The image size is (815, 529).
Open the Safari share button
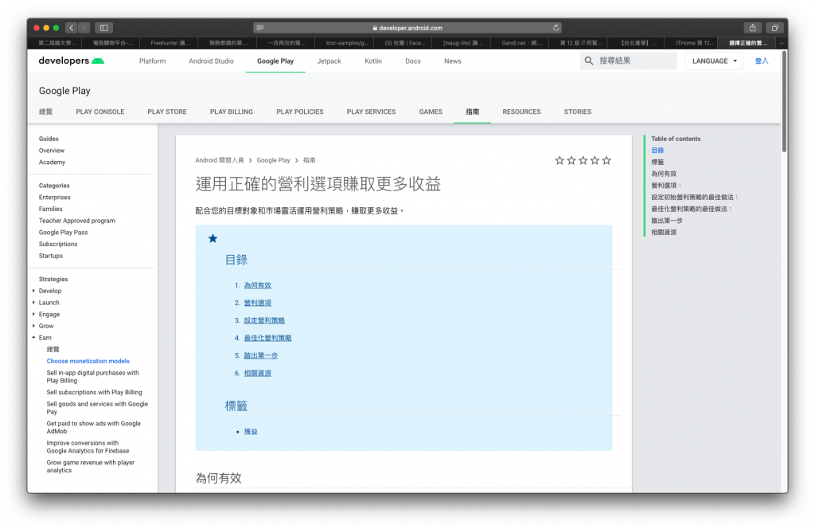[752, 28]
